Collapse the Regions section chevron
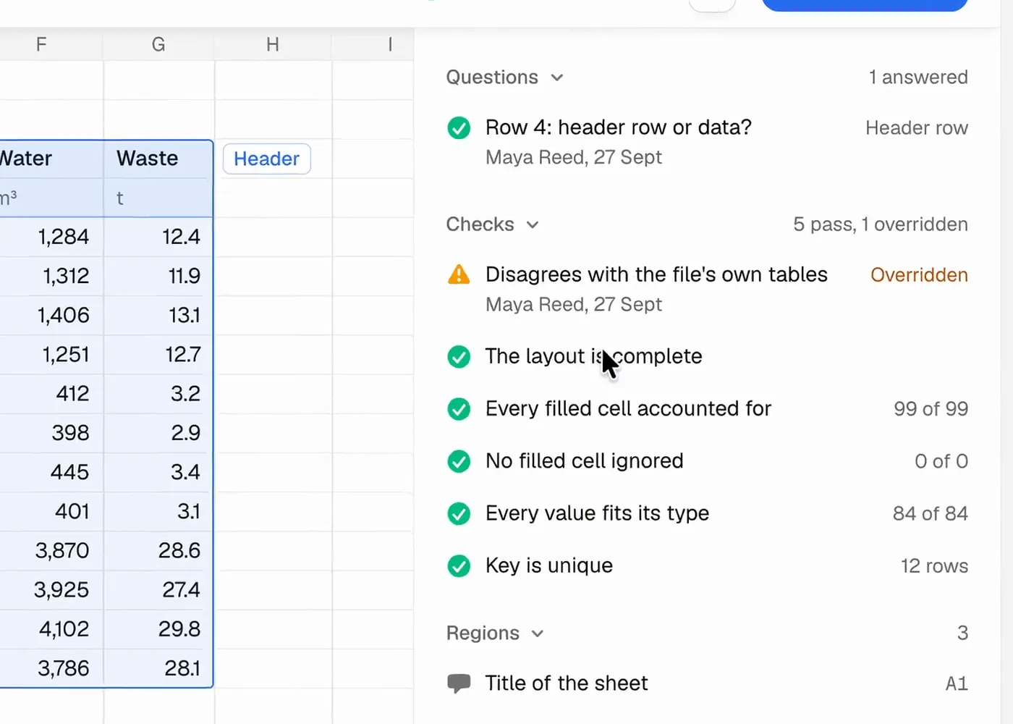 [537, 633]
